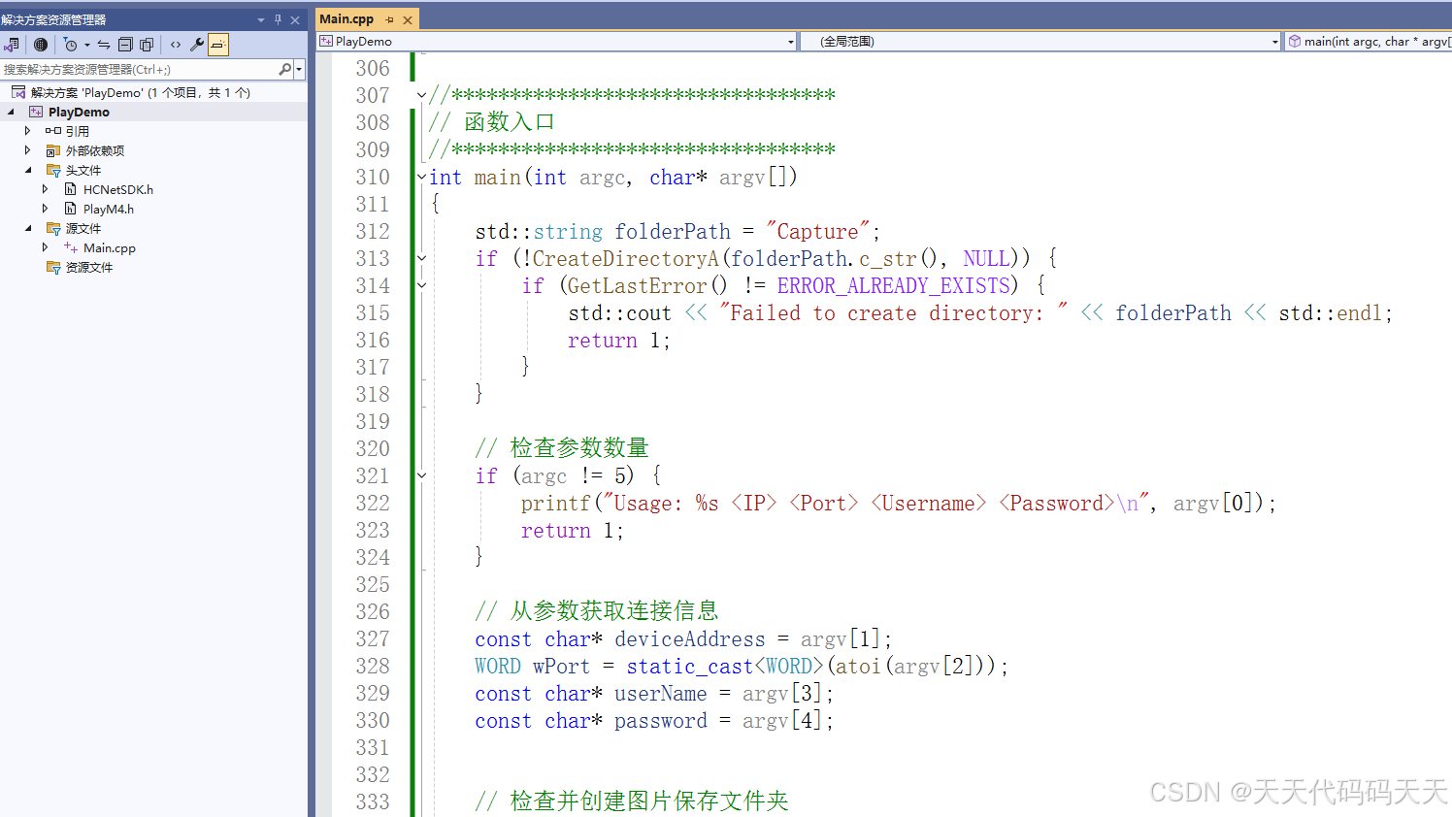Select the HCNetSDK.h file
The width and height of the screenshot is (1452, 817).
[x=118, y=189]
